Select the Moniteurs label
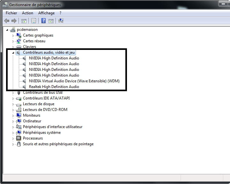230x184 pixels. 32,115
